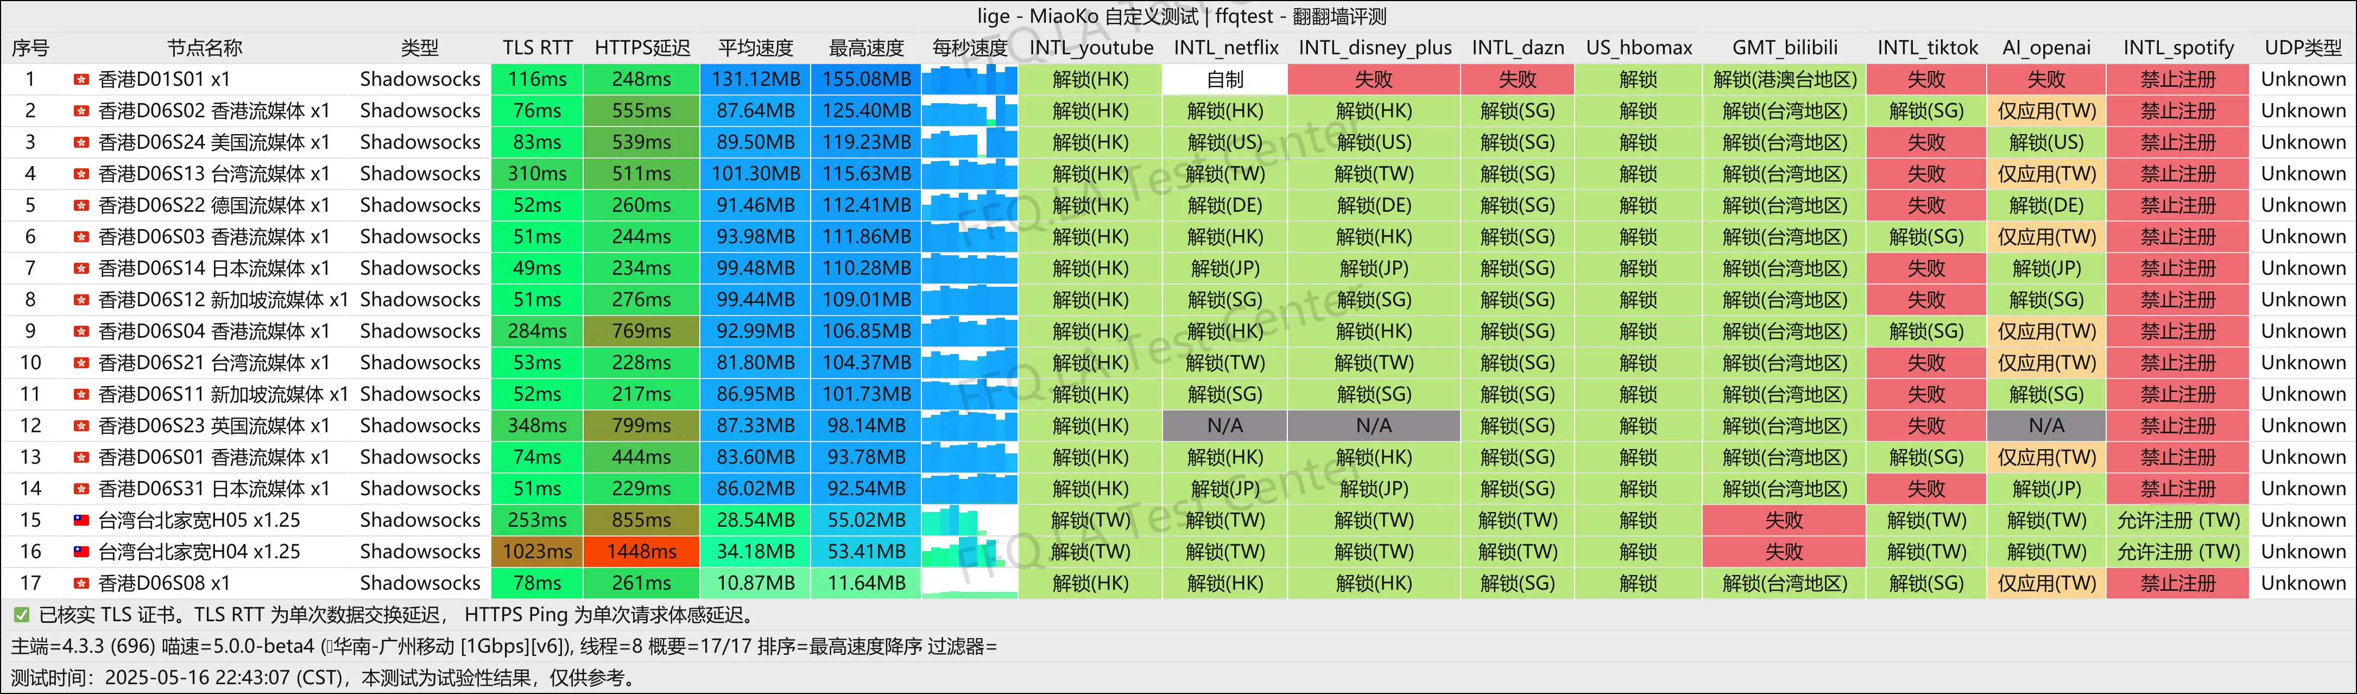2357x694 pixels.
Task: Click the 测试时间 2025-05-16 footer line
Action: click(323, 678)
